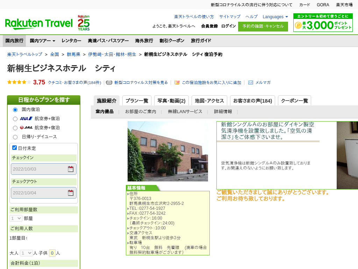The height and width of the screenshot is (269, 358).
Task: Click the check-in date field
Action: click(x=39, y=169)
